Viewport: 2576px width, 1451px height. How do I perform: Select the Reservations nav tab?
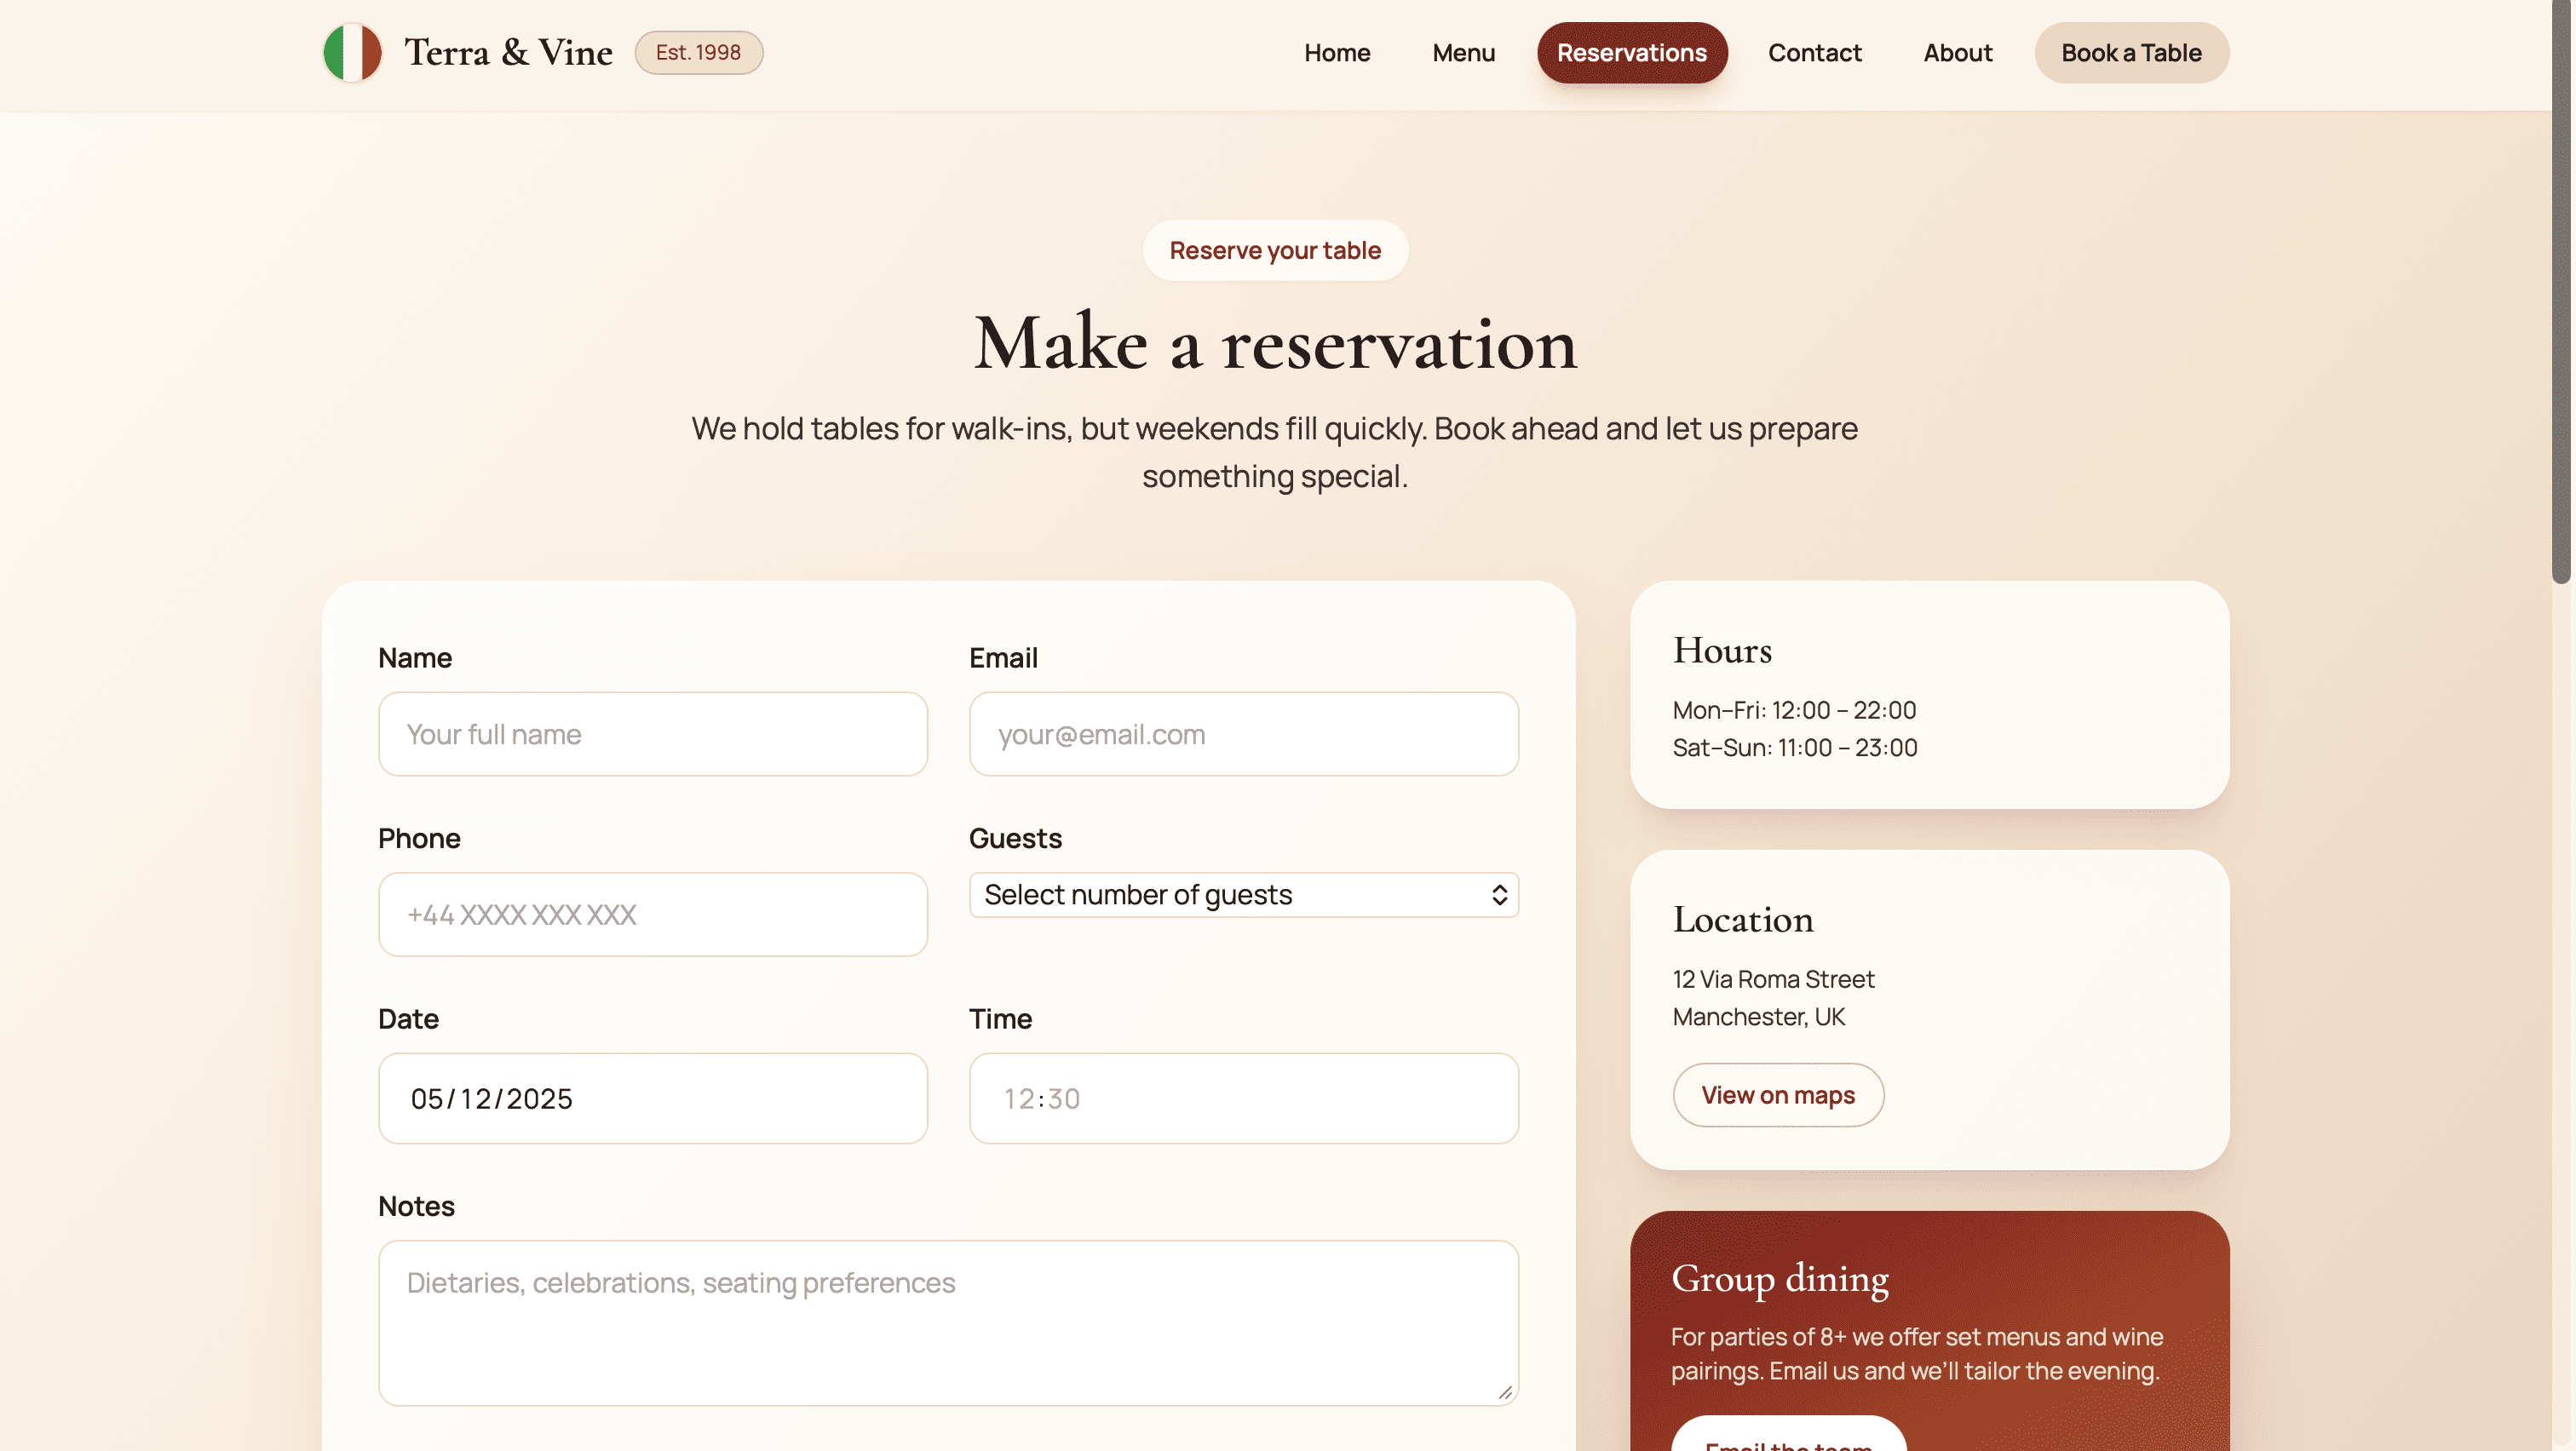(1631, 52)
